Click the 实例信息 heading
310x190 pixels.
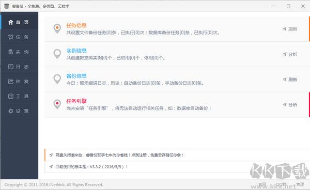tap(76, 51)
